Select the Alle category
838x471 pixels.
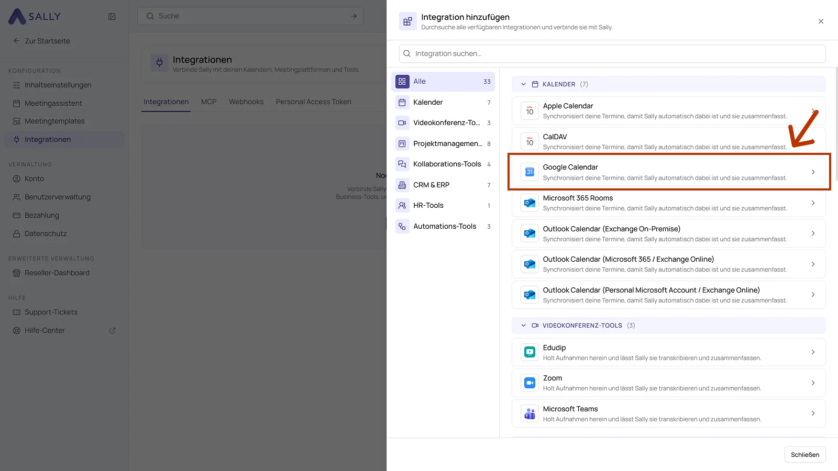[443, 82]
